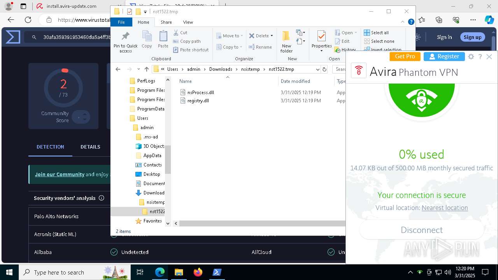
Task: Cut the selected item
Action: (x=180, y=33)
